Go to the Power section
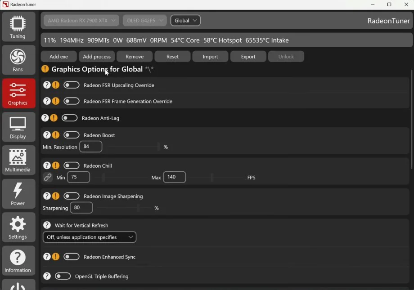This screenshot has width=414, height=290. tap(18, 194)
